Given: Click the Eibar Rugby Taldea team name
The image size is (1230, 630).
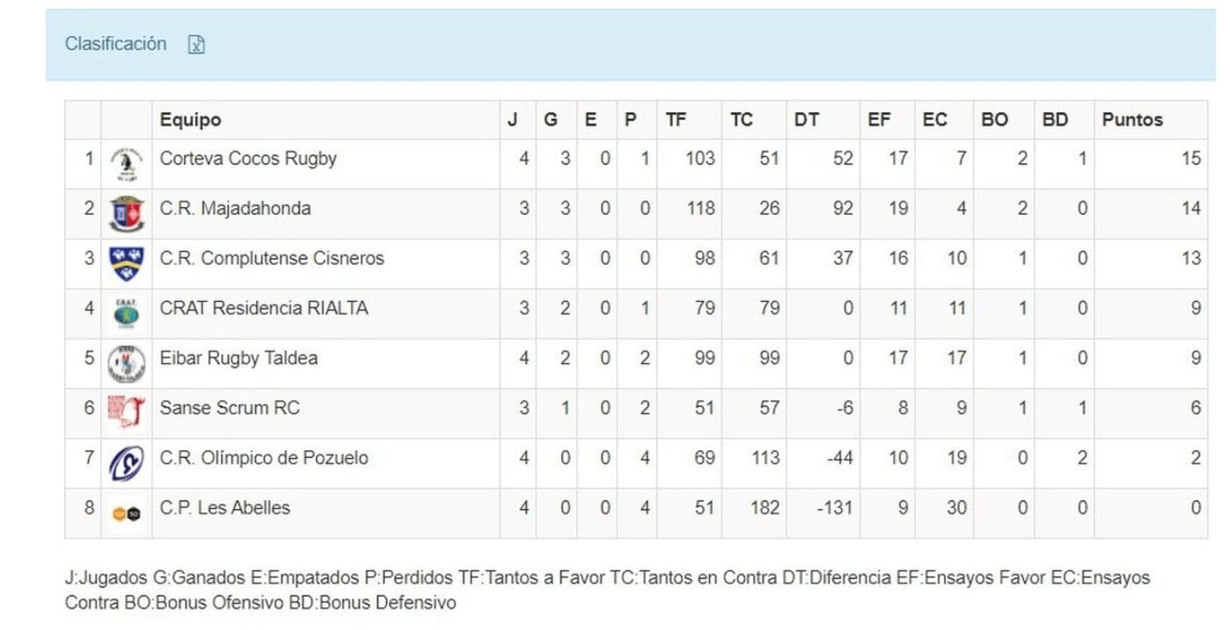Looking at the screenshot, I should 239,358.
